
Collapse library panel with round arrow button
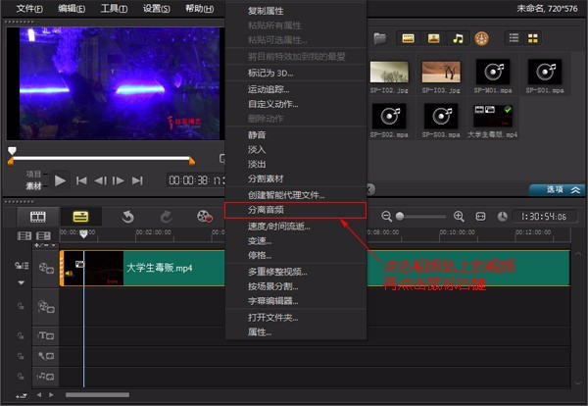click(370, 189)
